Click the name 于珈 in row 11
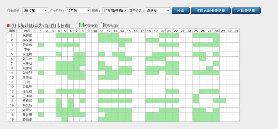This screenshot has height=129, width=278. click(27, 82)
